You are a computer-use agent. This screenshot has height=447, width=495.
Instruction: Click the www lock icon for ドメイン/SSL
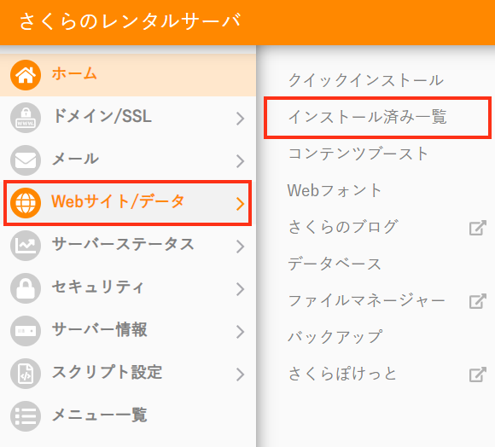click(x=26, y=118)
